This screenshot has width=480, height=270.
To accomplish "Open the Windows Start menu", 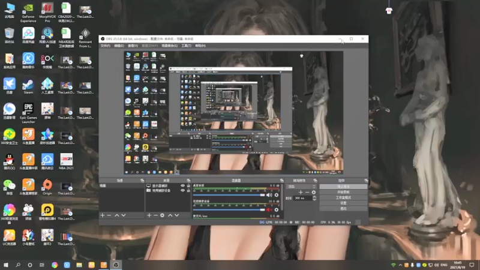I will [6, 265].
